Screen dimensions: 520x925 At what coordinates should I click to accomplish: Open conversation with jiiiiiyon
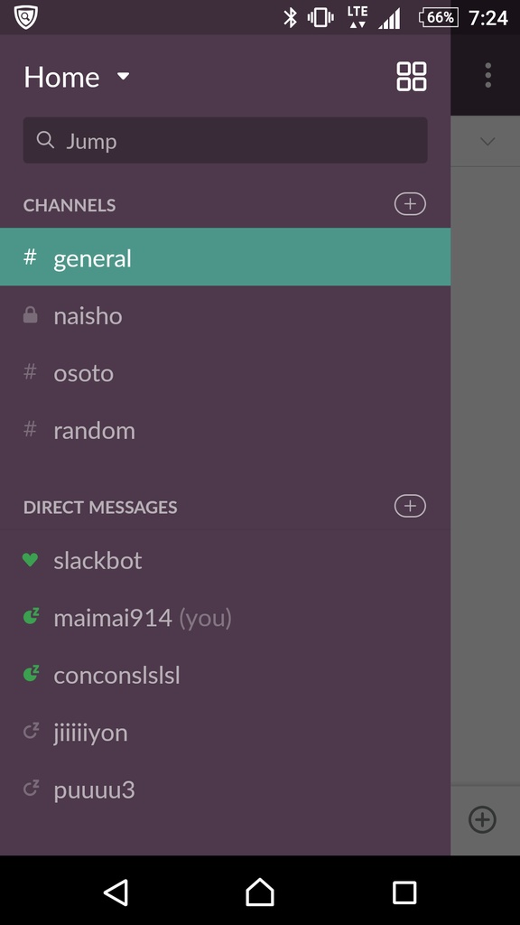[225, 732]
